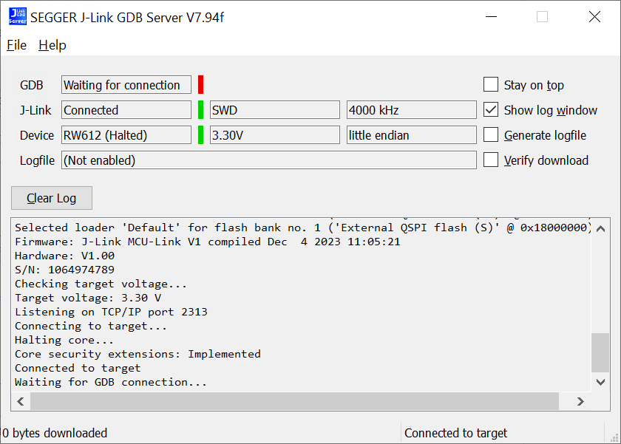
Task: Click the SEGGER J-Link app icon in title bar
Action: 17,17
